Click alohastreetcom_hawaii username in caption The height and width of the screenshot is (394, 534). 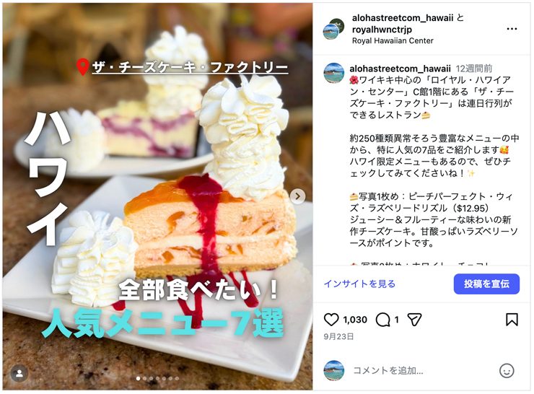pyautogui.click(x=400, y=69)
